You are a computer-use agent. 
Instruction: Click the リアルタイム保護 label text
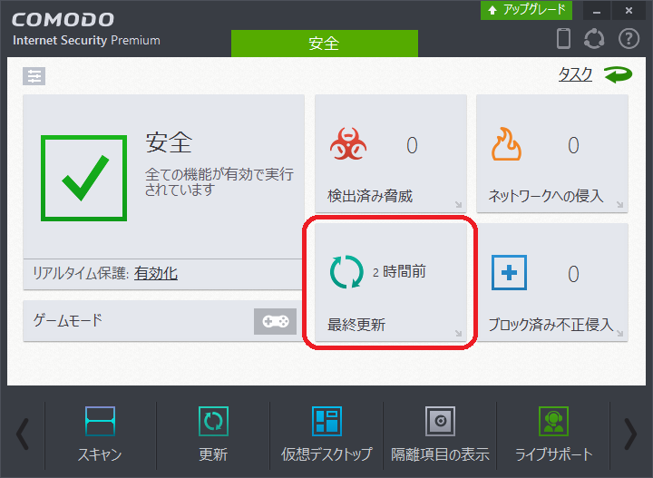coord(81,274)
